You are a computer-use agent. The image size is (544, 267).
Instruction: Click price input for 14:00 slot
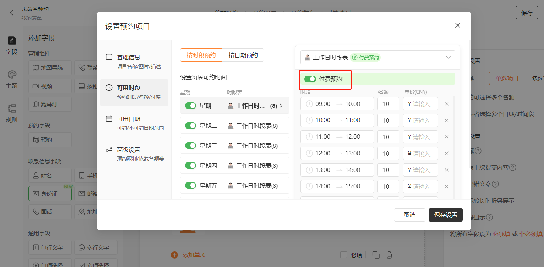click(x=420, y=186)
